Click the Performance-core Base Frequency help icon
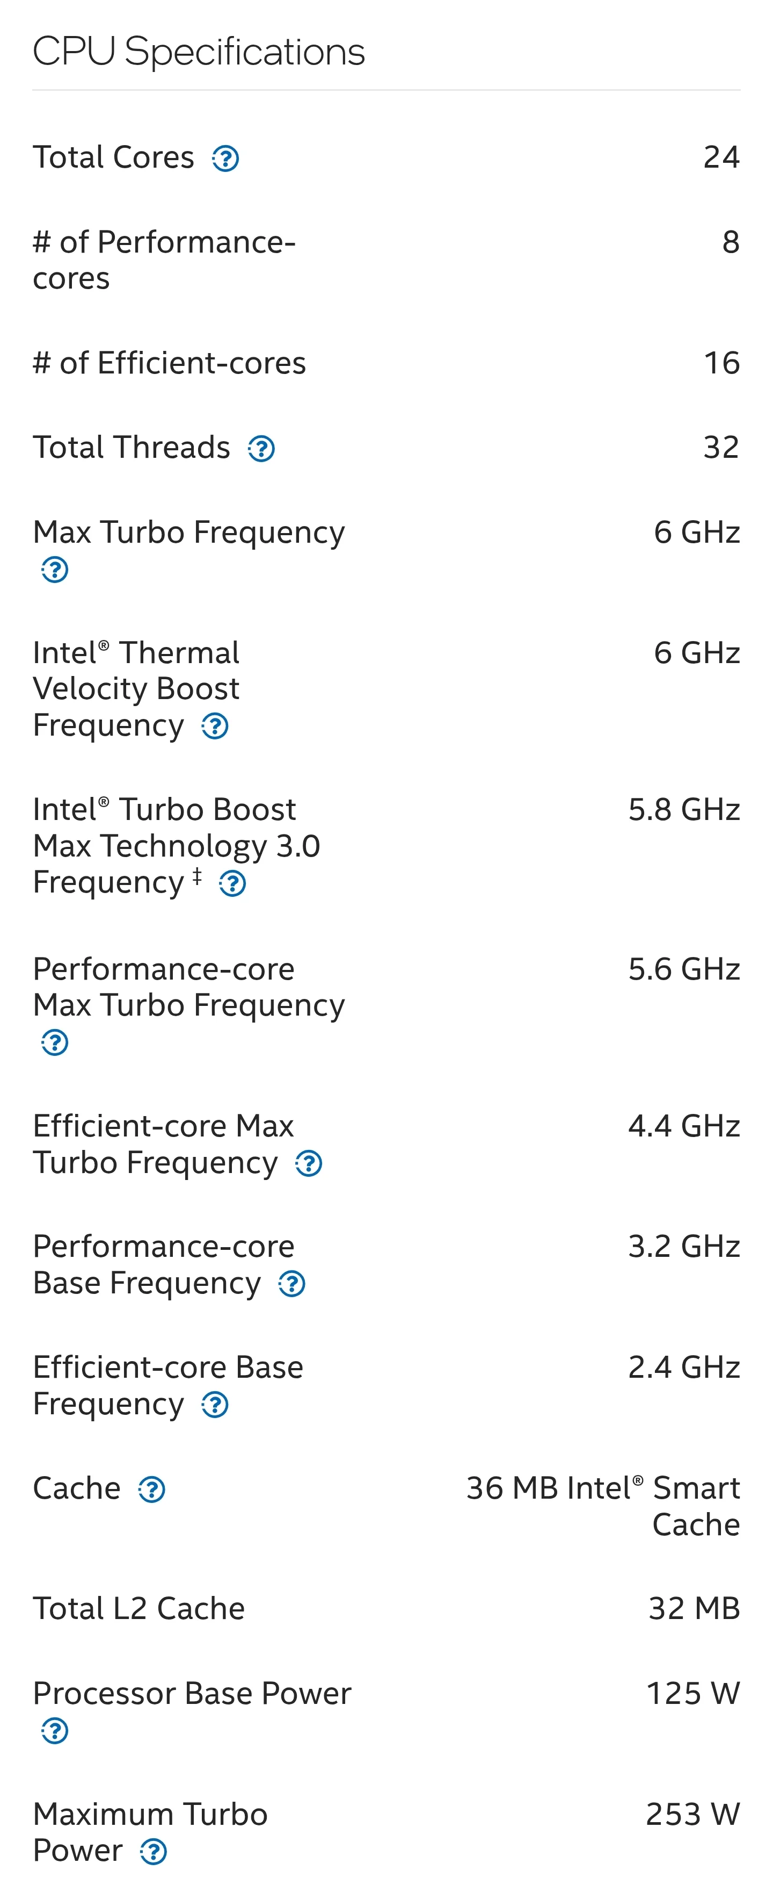This screenshot has width=773, height=1892. pyautogui.click(x=292, y=1284)
